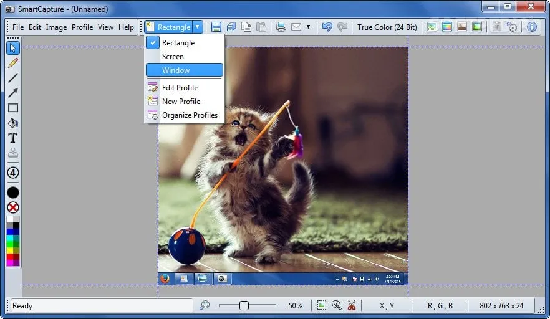Click the magic wand icon in status bar
550x319 pixels.
(336, 305)
